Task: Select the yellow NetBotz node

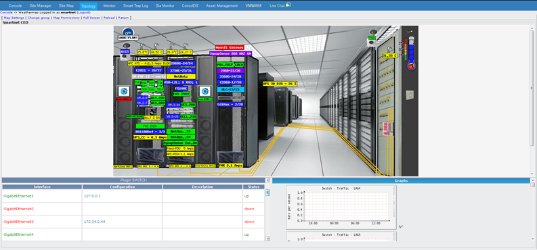Action: [x=181, y=76]
